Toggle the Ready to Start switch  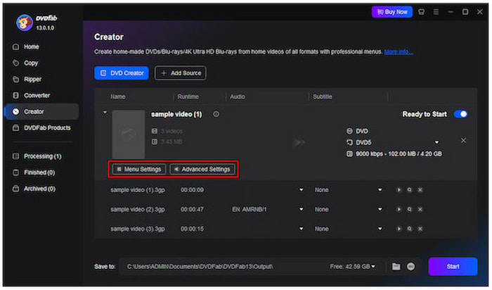461,114
